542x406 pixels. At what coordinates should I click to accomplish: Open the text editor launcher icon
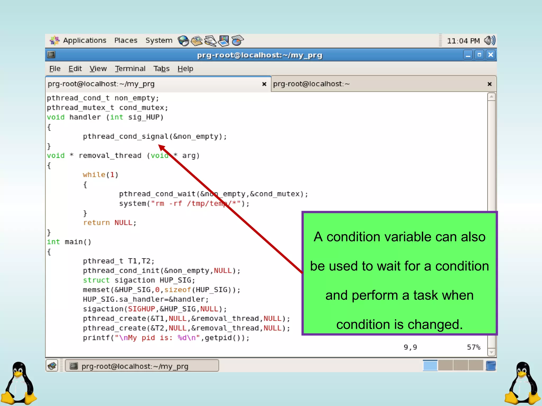coord(210,41)
